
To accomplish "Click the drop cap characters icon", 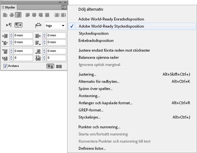I will pyautogui.click(x=38, y=58).
